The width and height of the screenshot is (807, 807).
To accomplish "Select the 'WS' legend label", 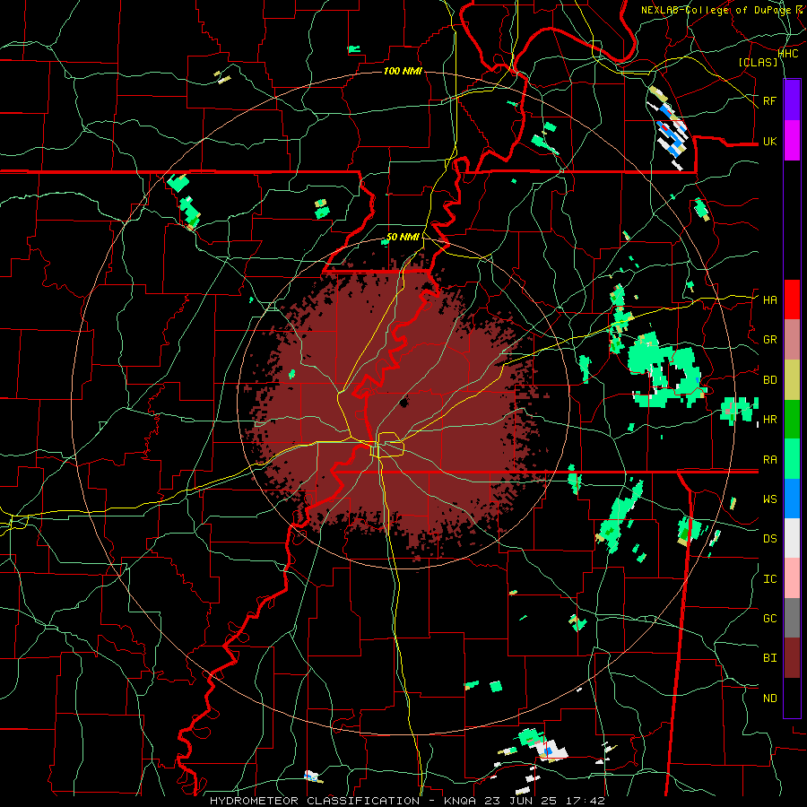I will point(769,499).
